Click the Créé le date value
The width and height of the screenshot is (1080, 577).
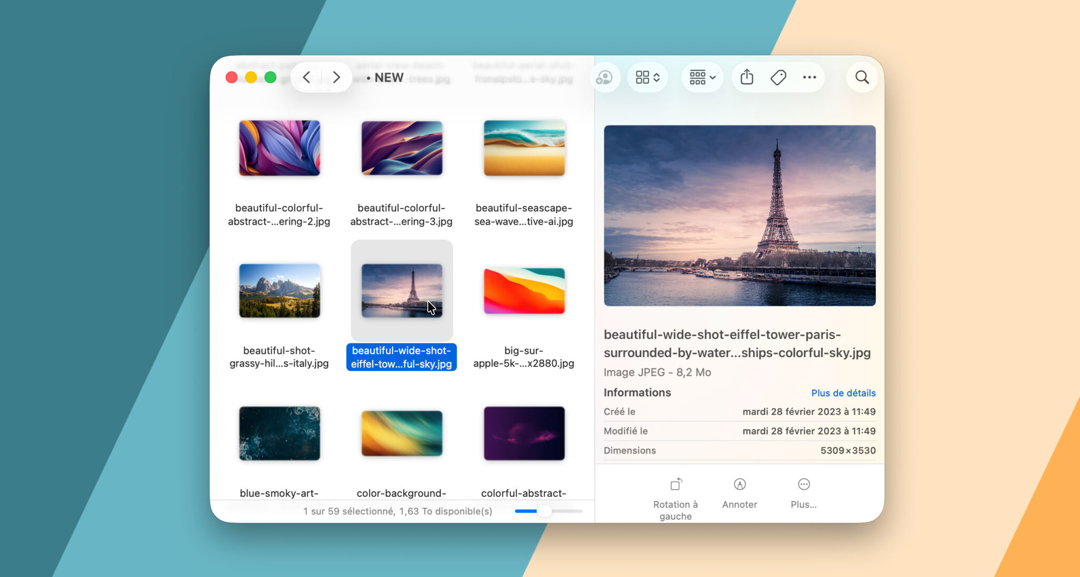[809, 411]
